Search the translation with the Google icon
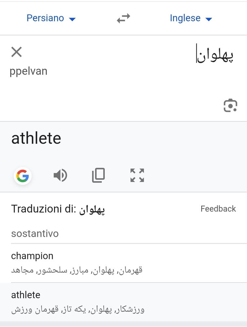The height and width of the screenshot is (327, 247). (23, 176)
